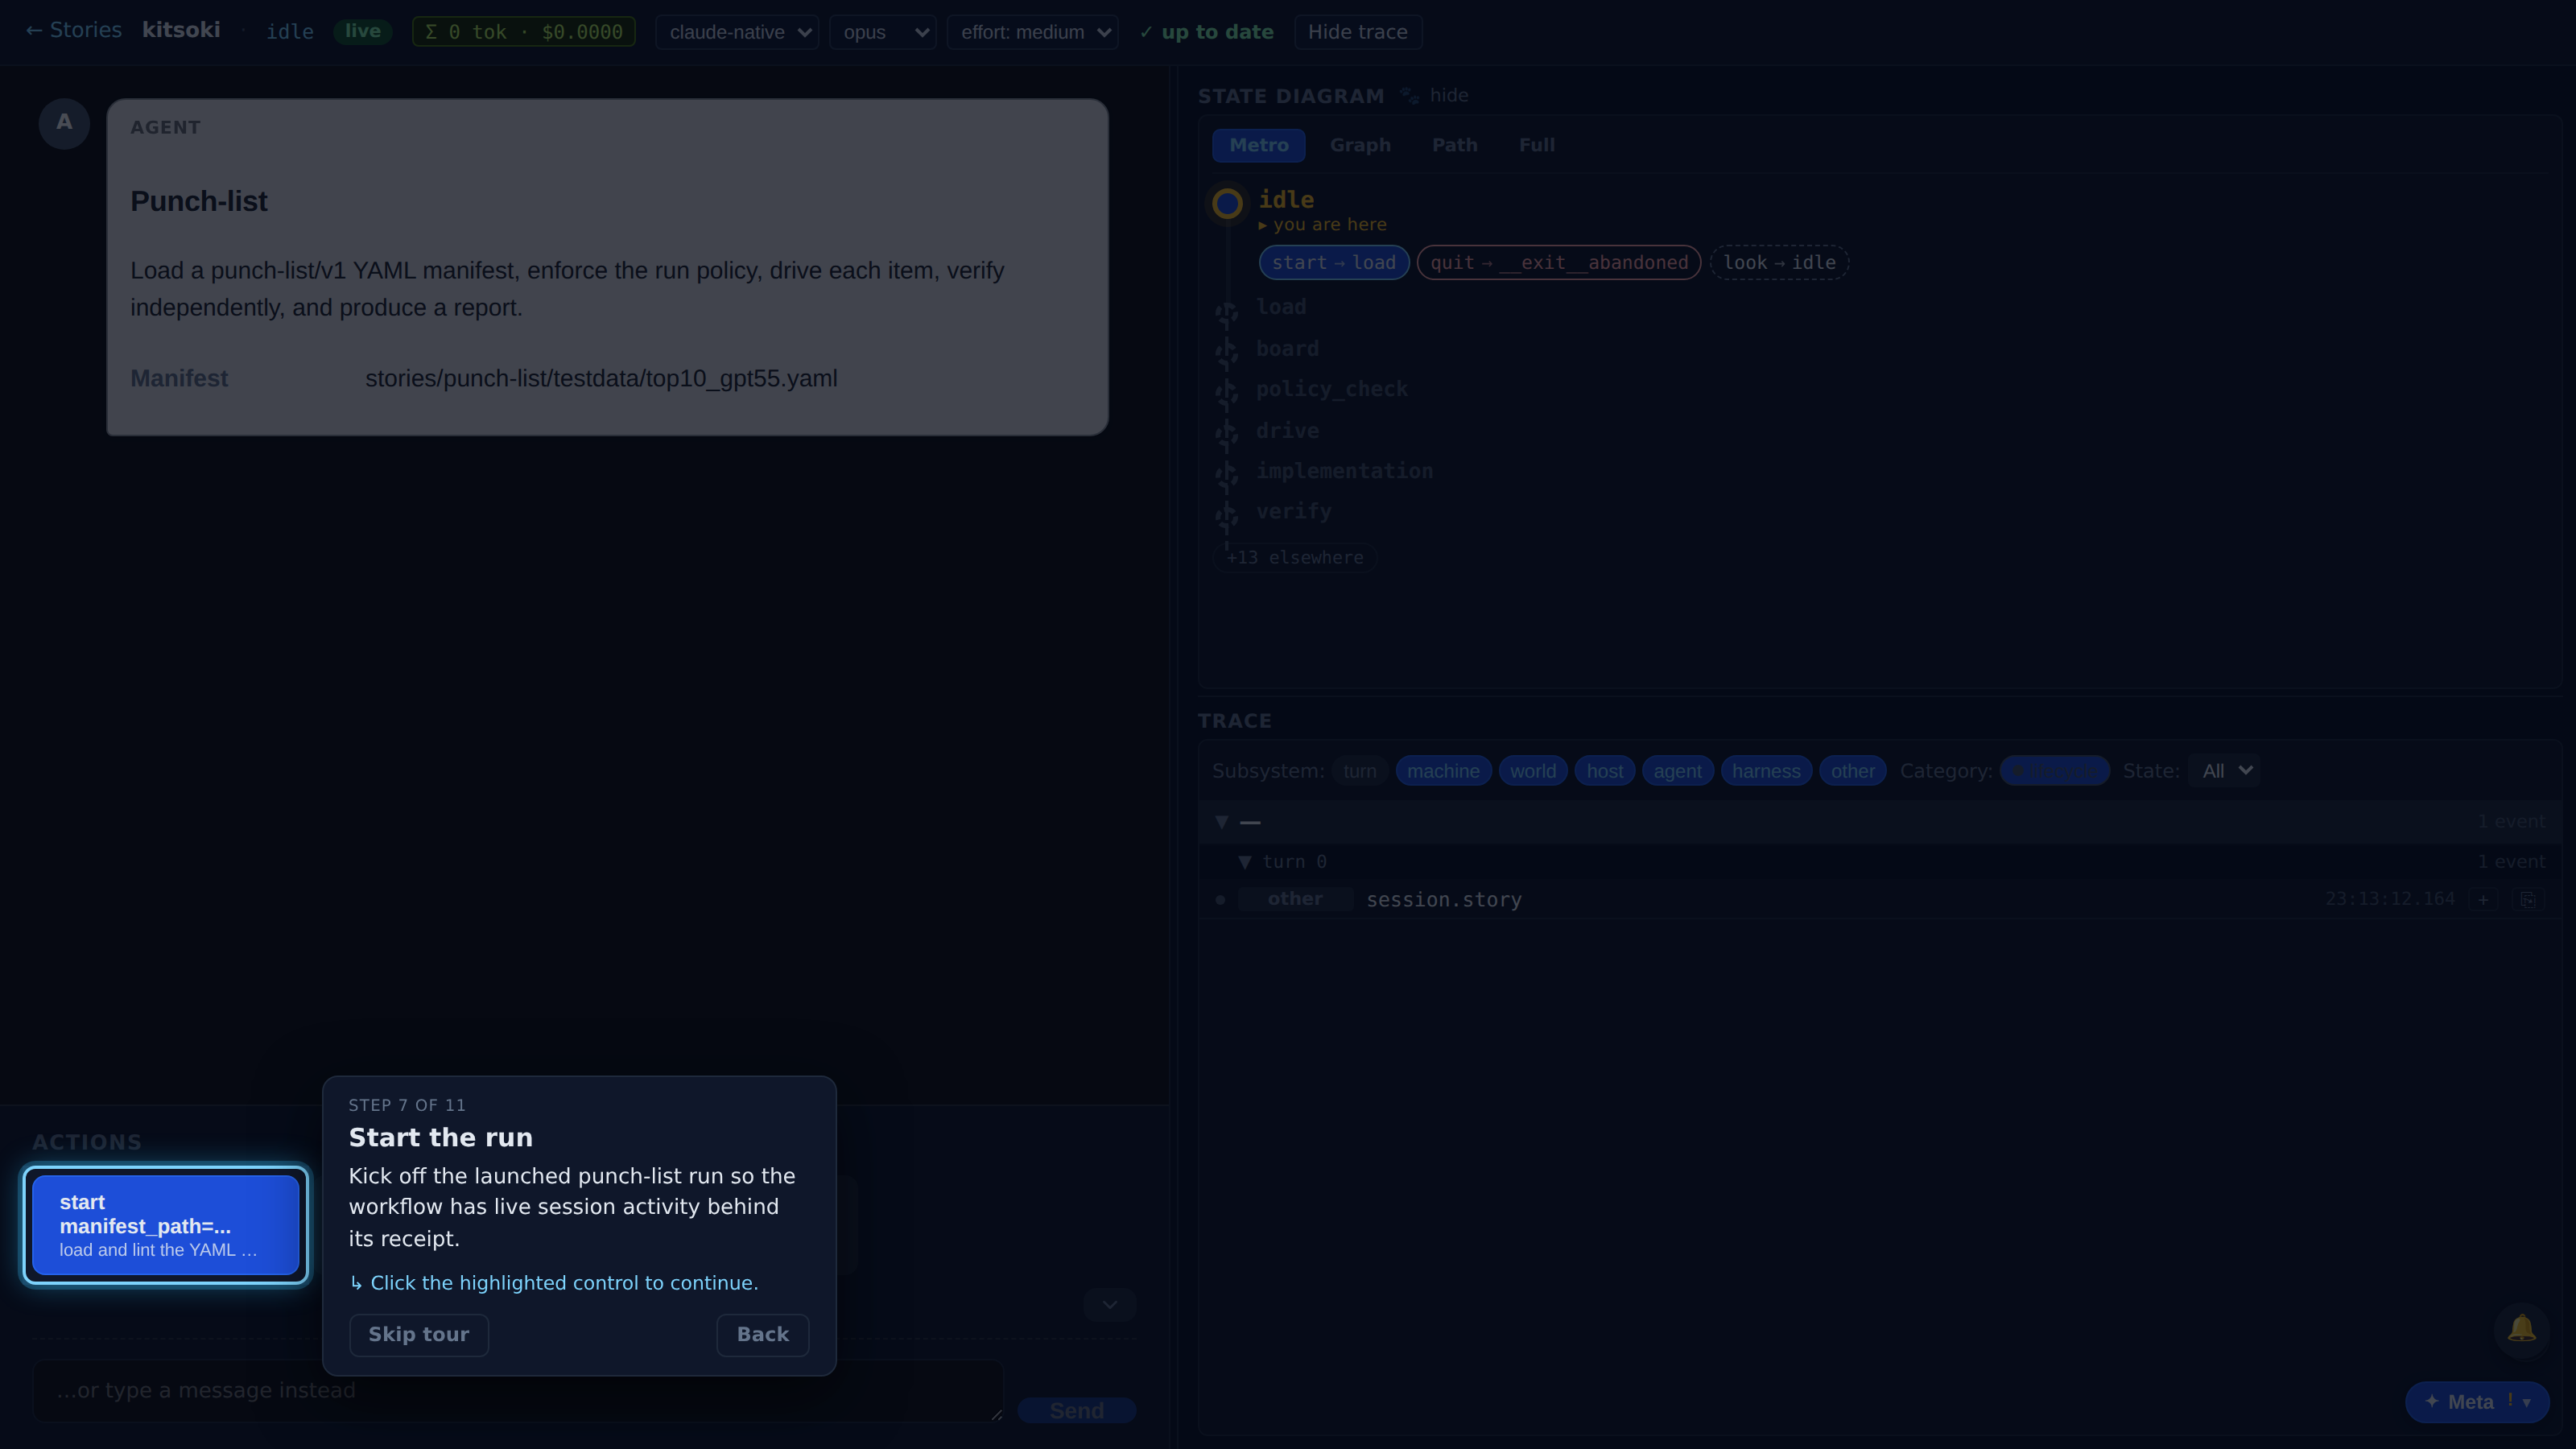Image resolution: width=2576 pixels, height=1449 pixels.
Task: Toggle the agent subsystem filter
Action: 1677,771
